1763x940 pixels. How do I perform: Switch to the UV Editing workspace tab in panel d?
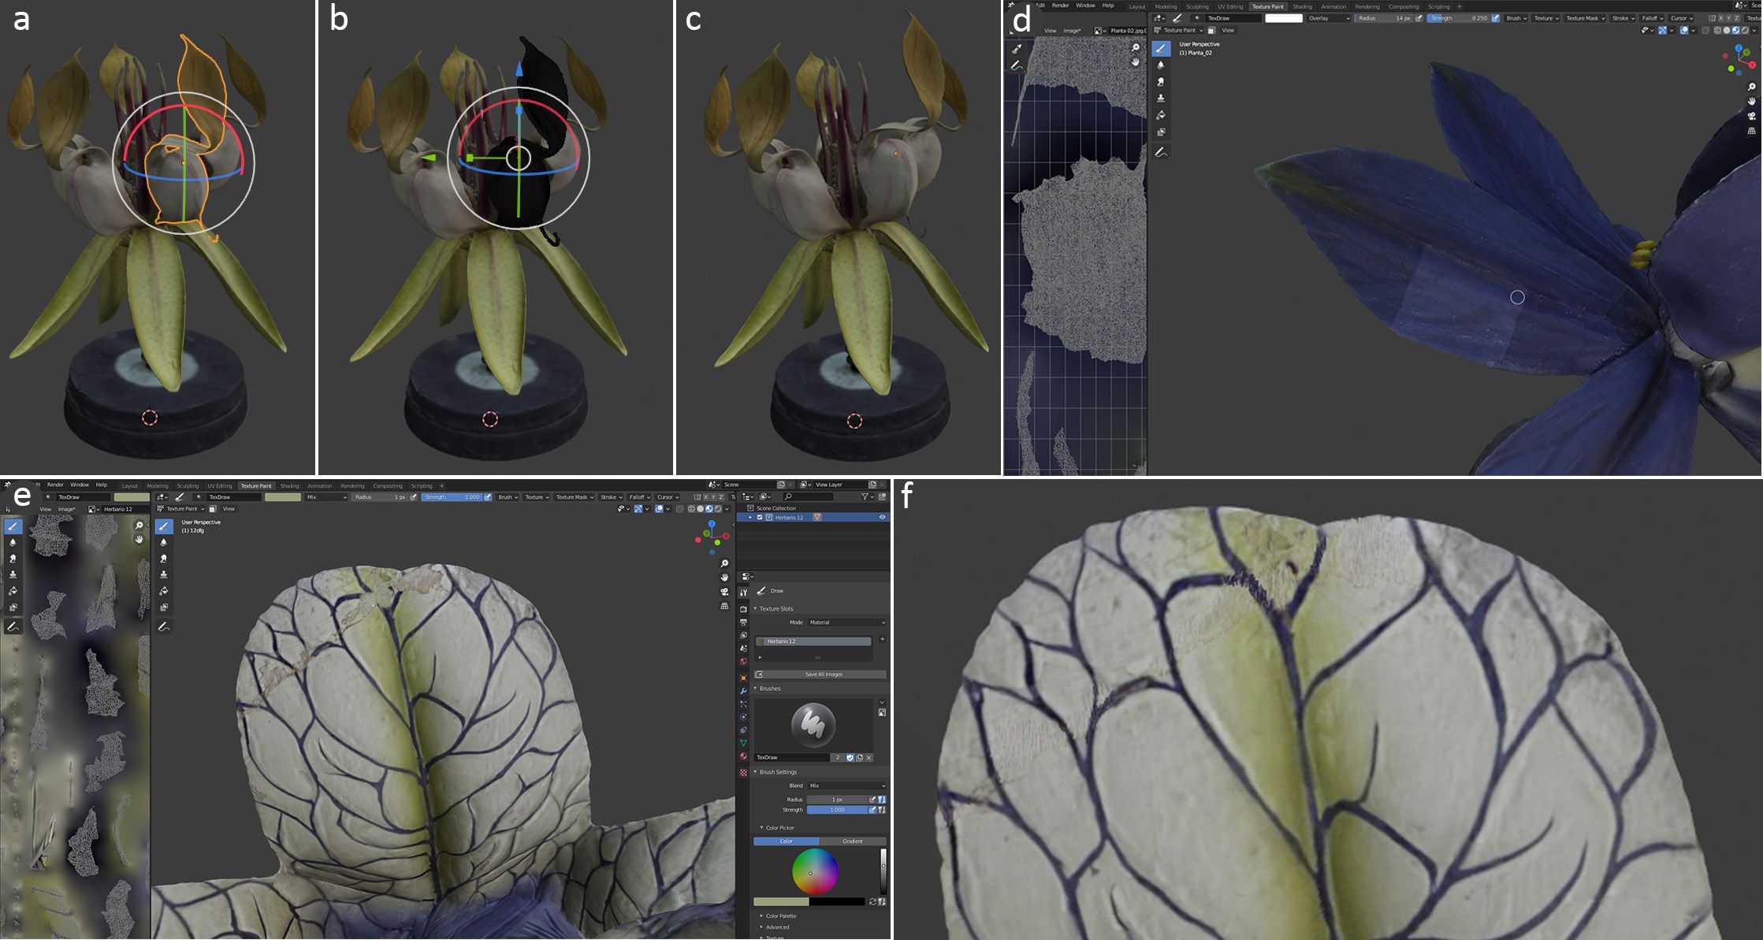click(x=1229, y=6)
